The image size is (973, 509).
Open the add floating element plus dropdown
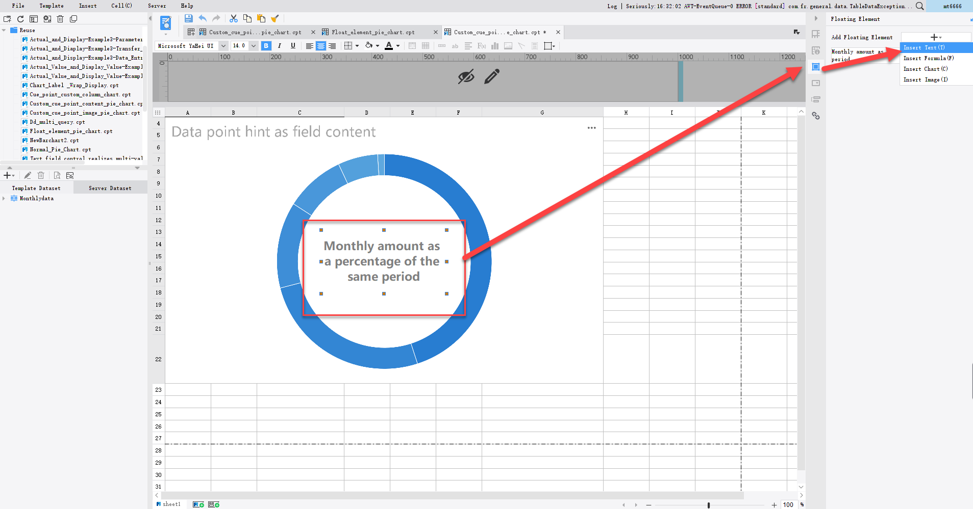pyautogui.click(x=936, y=37)
